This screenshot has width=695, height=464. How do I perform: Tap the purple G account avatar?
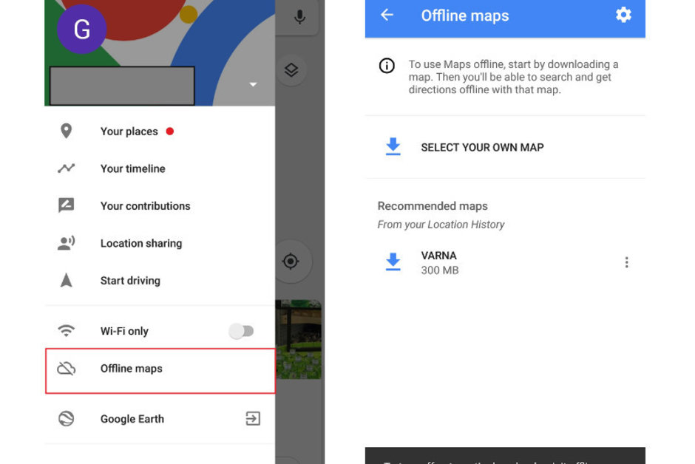(81, 30)
